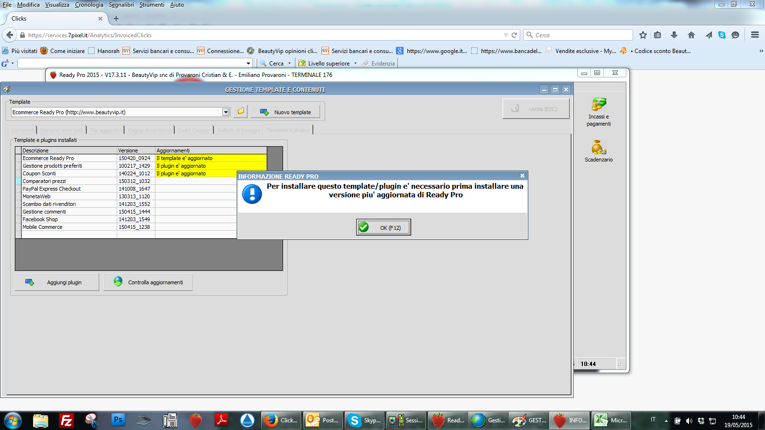This screenshot has width=765, height=430.
Task: Click Versione column header
Action: click(136, 150)
